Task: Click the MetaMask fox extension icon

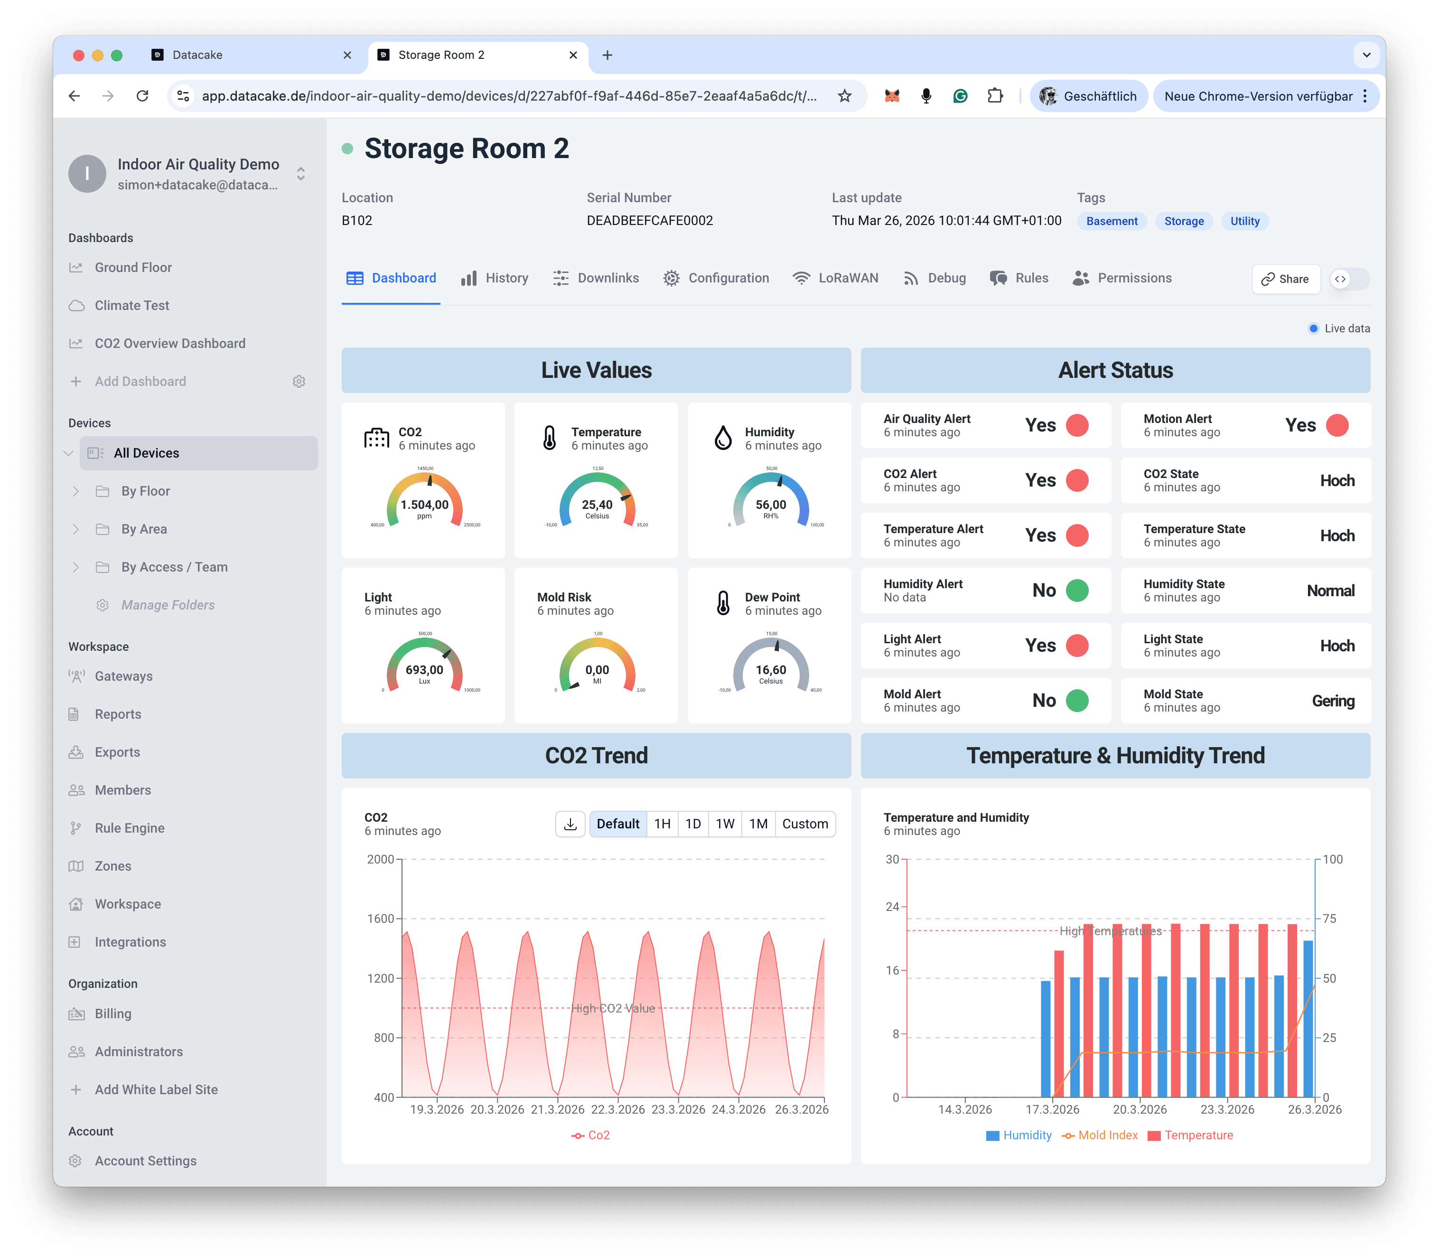Action: pos(892,96)
